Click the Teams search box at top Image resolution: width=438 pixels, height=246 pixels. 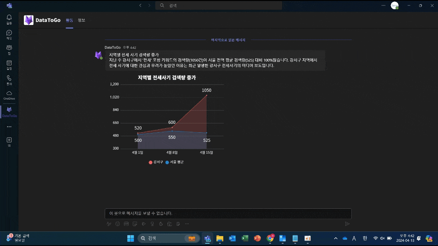pos(219,5)
